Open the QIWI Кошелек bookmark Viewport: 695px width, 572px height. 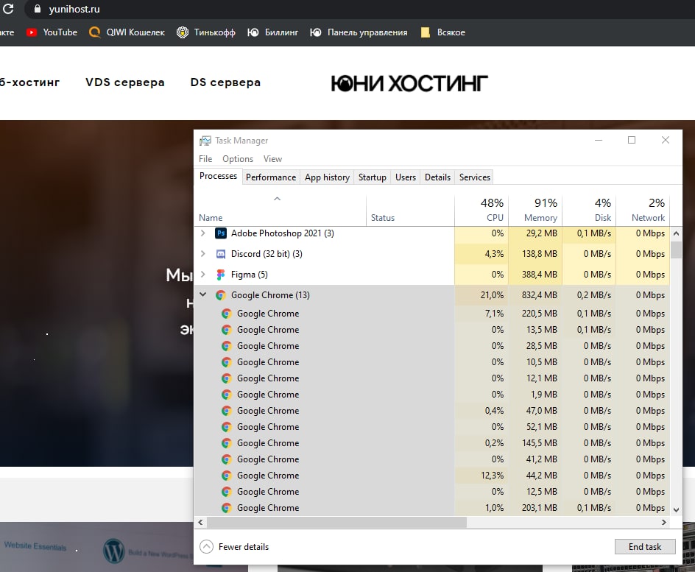click(127, 32)
